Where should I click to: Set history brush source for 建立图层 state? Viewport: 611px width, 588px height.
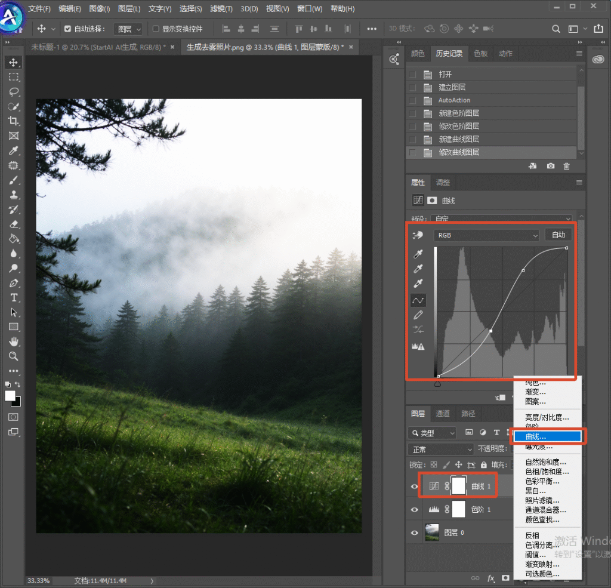tap(412, 87)
